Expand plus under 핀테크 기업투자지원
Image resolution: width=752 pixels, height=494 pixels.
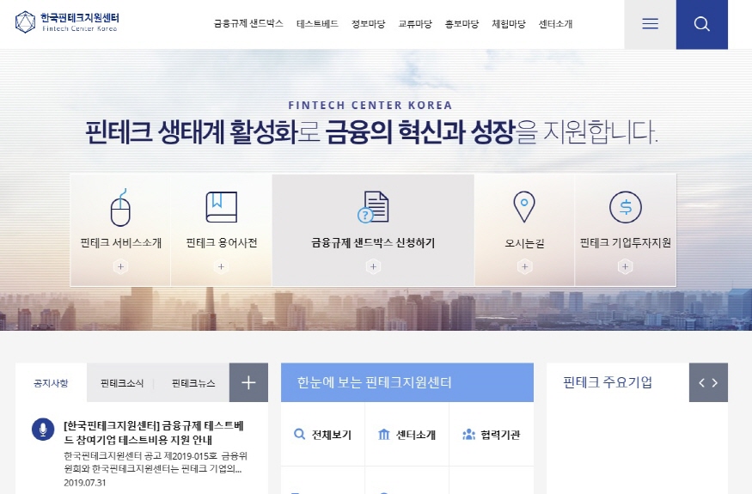(626, 266)
